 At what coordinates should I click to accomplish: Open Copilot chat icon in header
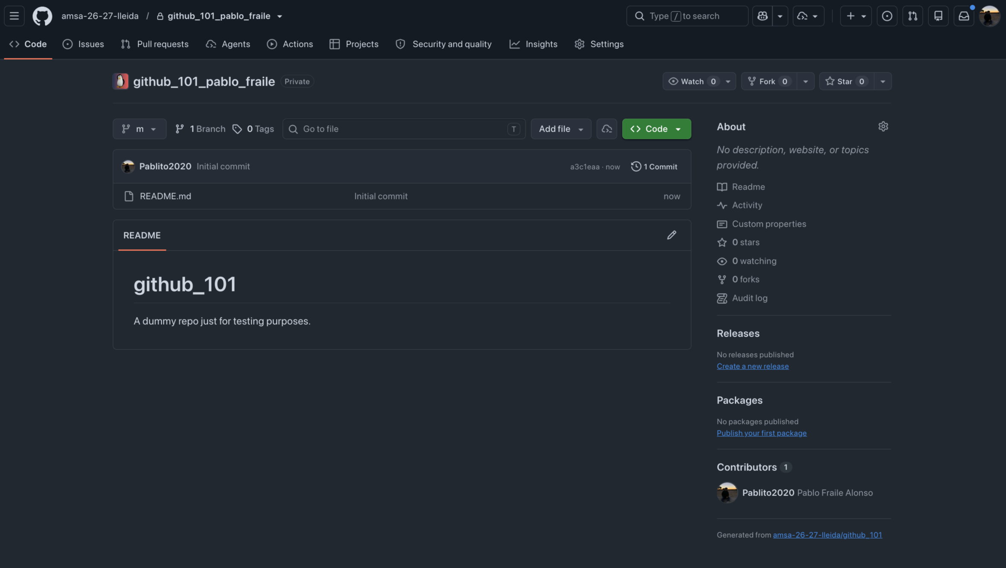[762, 16]
